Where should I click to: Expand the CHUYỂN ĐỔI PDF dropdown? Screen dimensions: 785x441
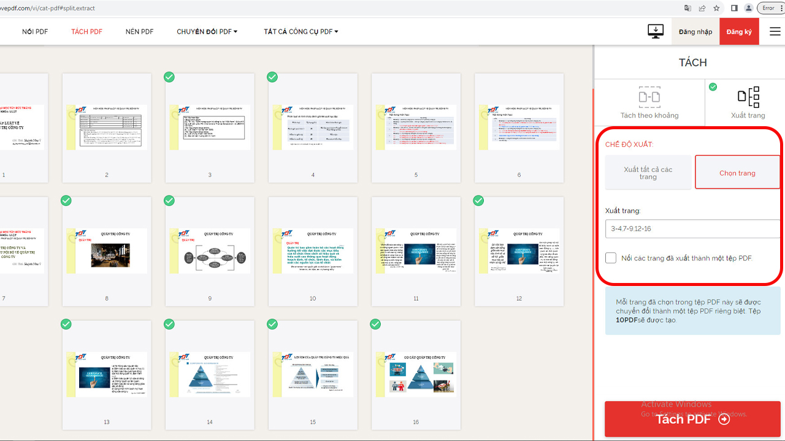pyautogui.click(x=207, y=31)
